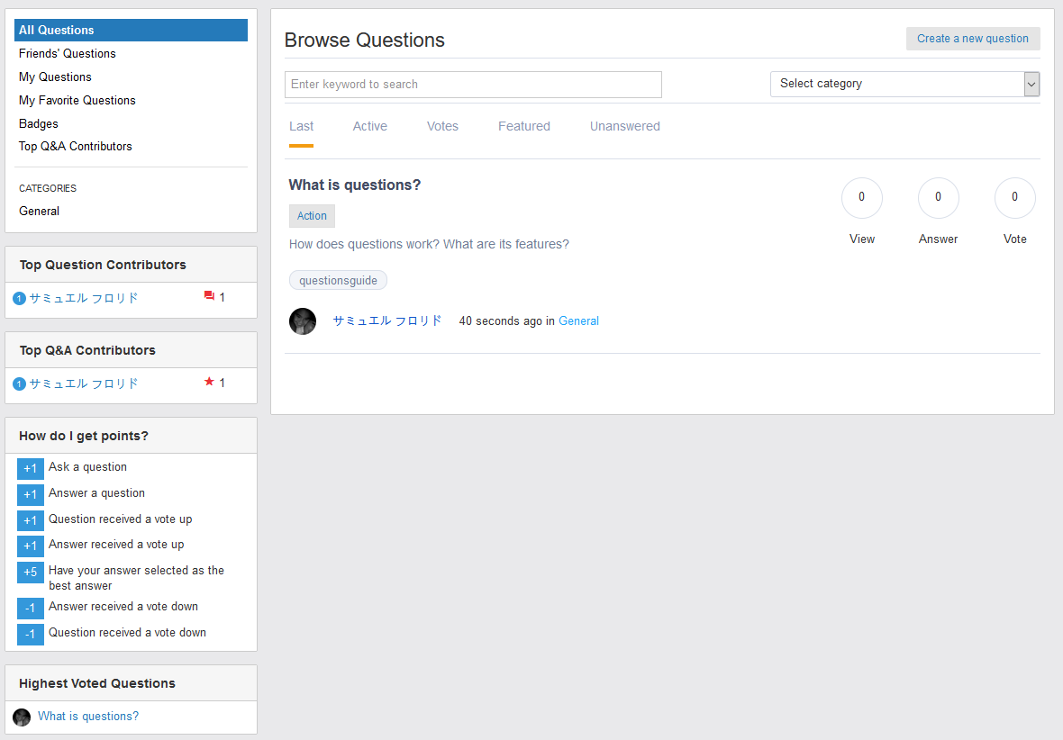Switch to the Active tab
1063x740 pixels.
370,127
